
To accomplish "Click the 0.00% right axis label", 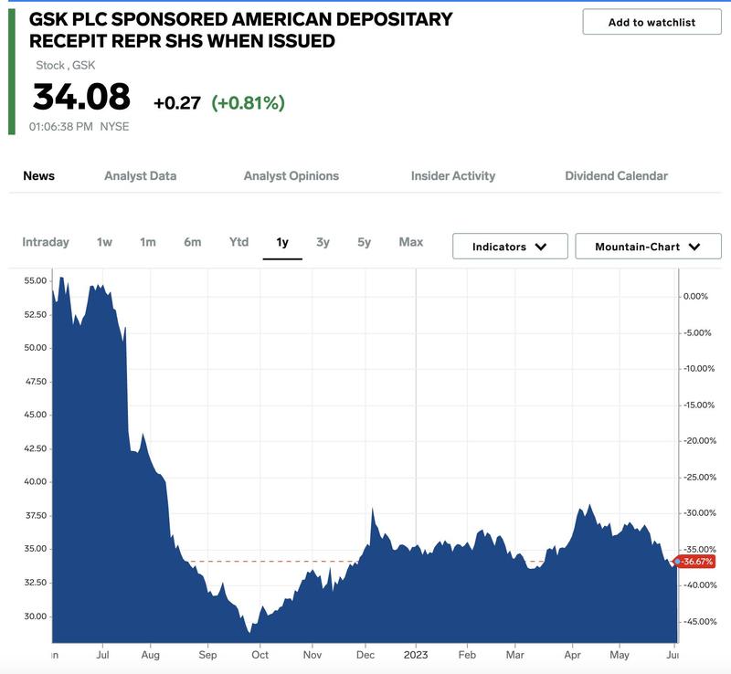I will [695, 297].
